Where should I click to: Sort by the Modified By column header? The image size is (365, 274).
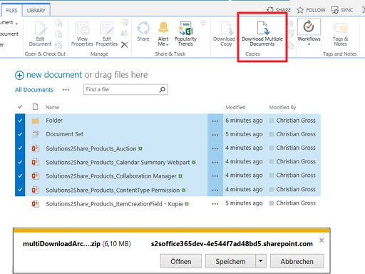click(282, 107)
